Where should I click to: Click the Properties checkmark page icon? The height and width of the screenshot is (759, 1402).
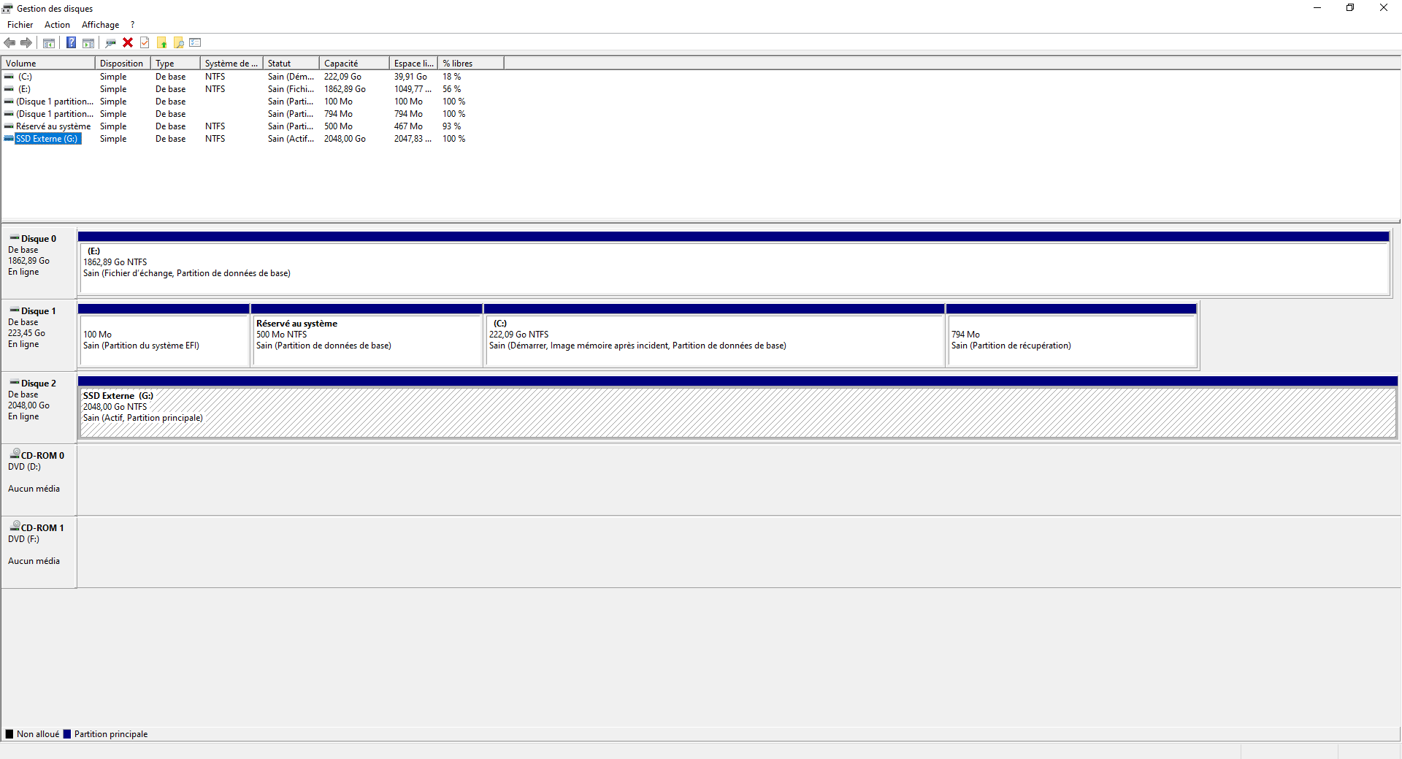point(145,43)
